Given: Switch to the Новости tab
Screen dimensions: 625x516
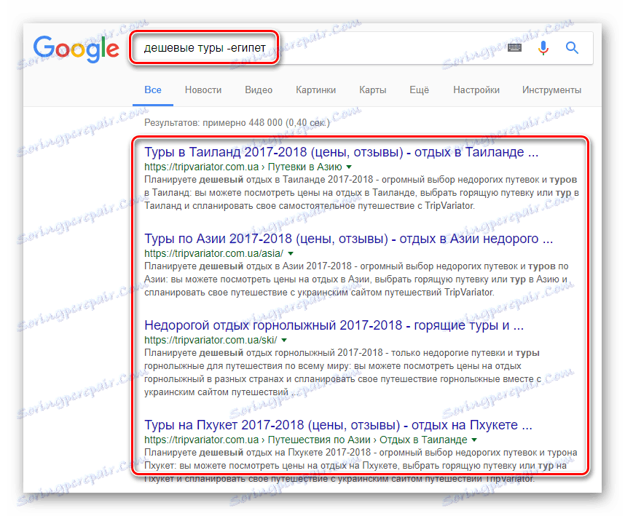Looking at the screenshot, I should coord(203,90).
